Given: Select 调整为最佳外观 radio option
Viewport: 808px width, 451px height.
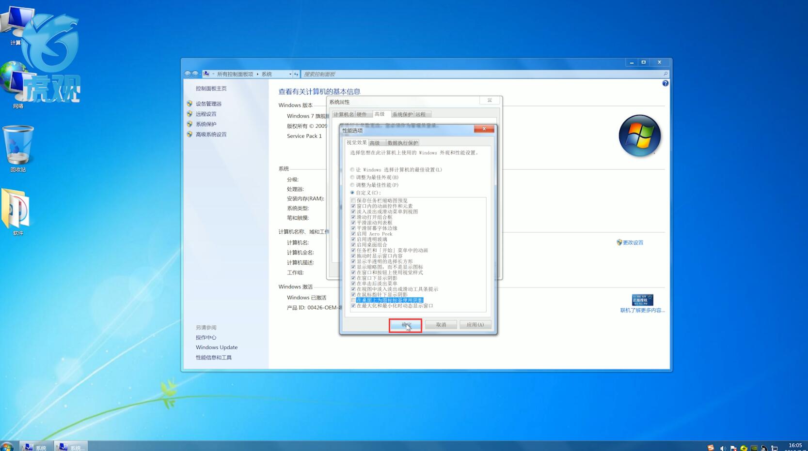Looking at the screenshot, I should coord(352,178).
